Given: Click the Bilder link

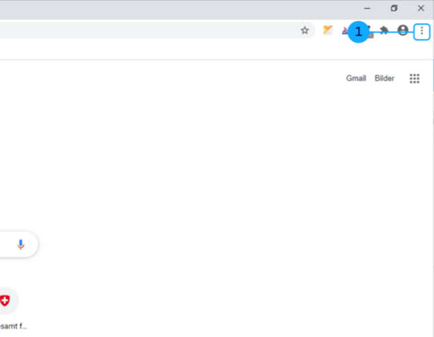Looking at the screenshot, I should (384, 79).
